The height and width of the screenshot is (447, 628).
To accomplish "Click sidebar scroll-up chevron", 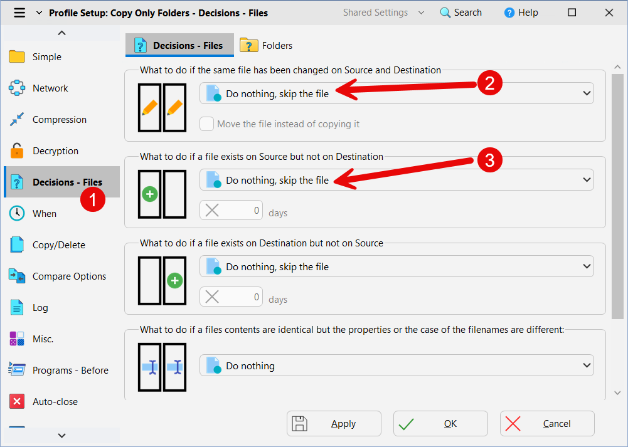I will pyautogui.click(x=61, y=33).
